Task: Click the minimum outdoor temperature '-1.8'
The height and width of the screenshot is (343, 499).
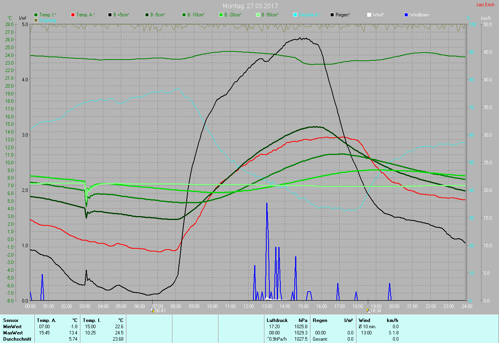Action: point(73,327)
